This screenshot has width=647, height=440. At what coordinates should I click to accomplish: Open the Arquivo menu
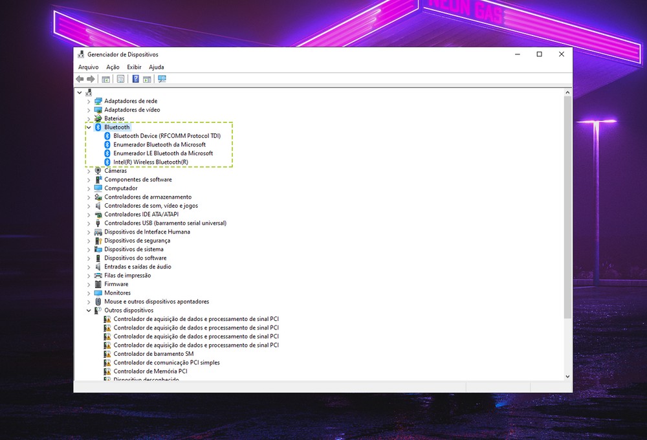point(88,67)
